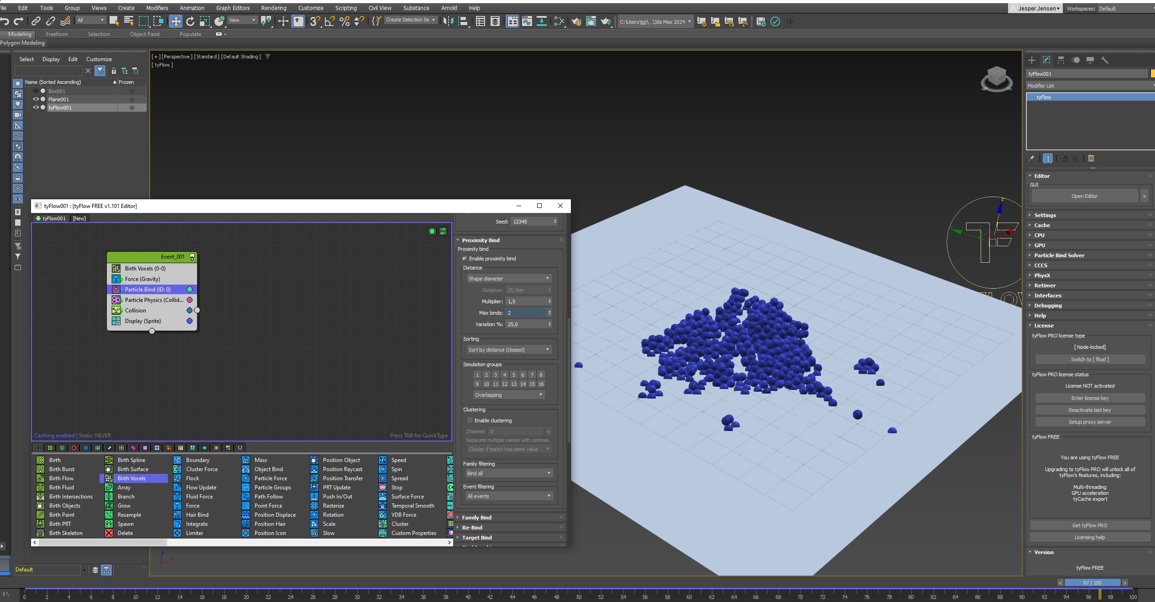The height and width of the screenshot is (602, 1155).
Task: Check the Enable clustering checkbox
Action: (x=470, y=420)
